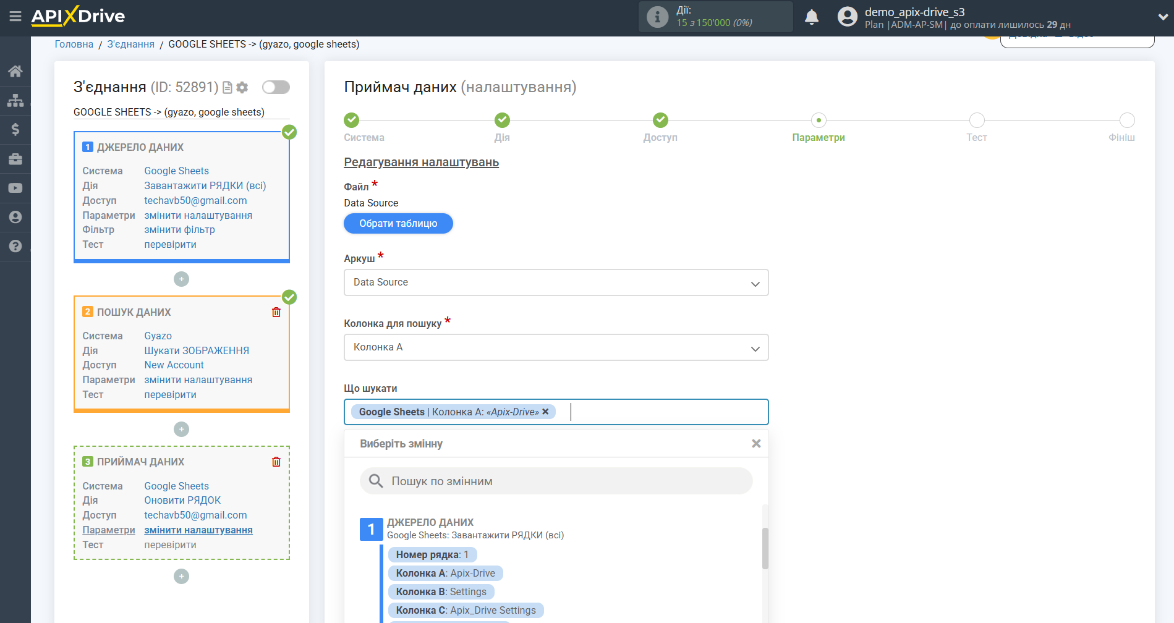Open the hamburger menu in the header

(x=15, y=17)
